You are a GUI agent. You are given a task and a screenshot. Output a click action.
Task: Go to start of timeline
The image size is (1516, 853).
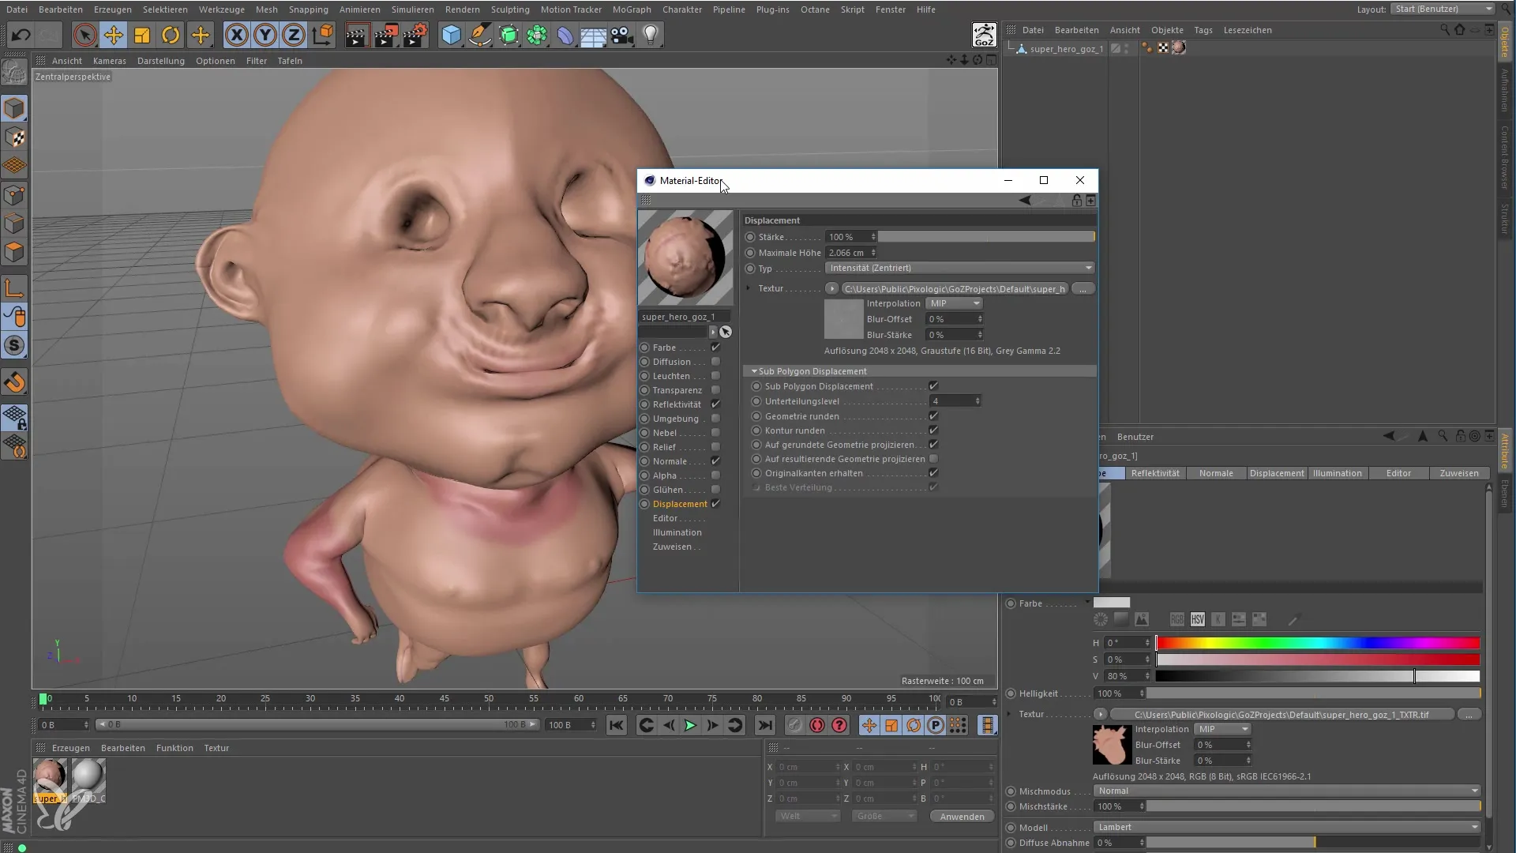tap(617, 725)
